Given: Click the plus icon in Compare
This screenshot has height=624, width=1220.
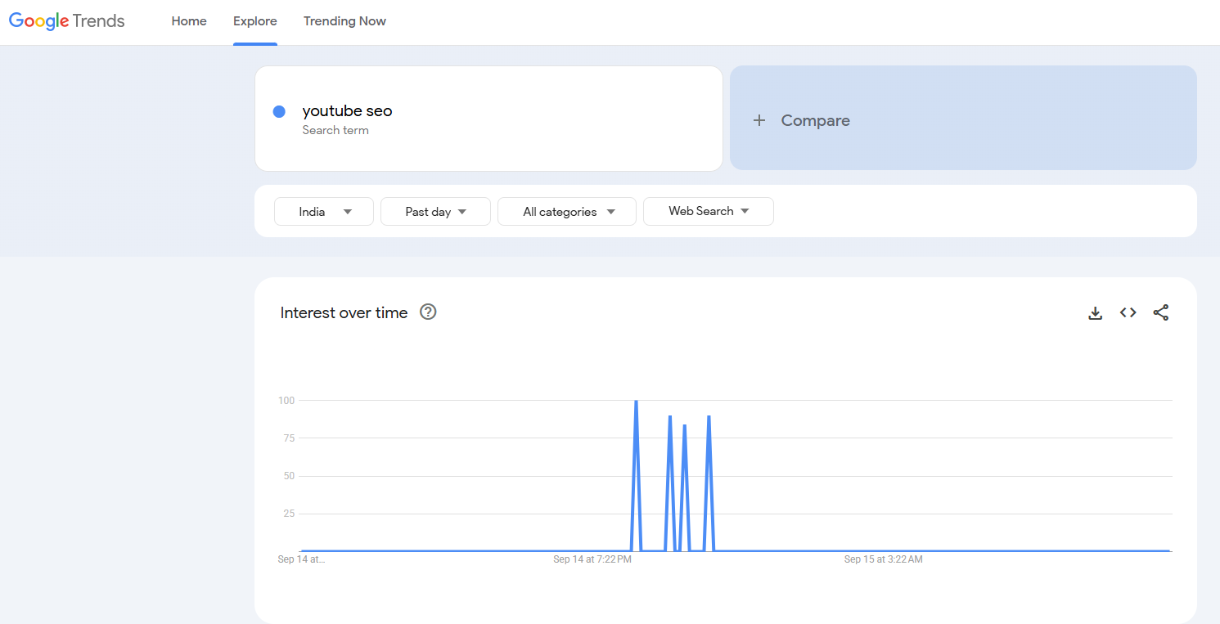Looking at the screenshot, I should click(759, 120).
